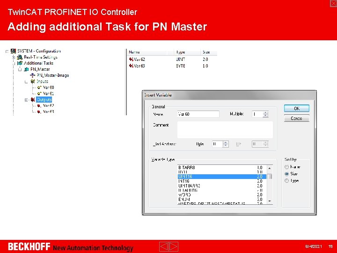
Task: Expand the Real-Time Settings node
Action: point(14,57)
